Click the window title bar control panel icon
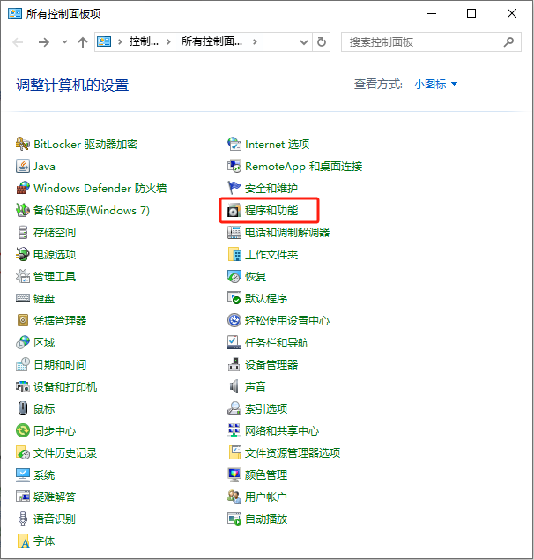This screenshot has height=560, width=534. click(x=15, y=13)
